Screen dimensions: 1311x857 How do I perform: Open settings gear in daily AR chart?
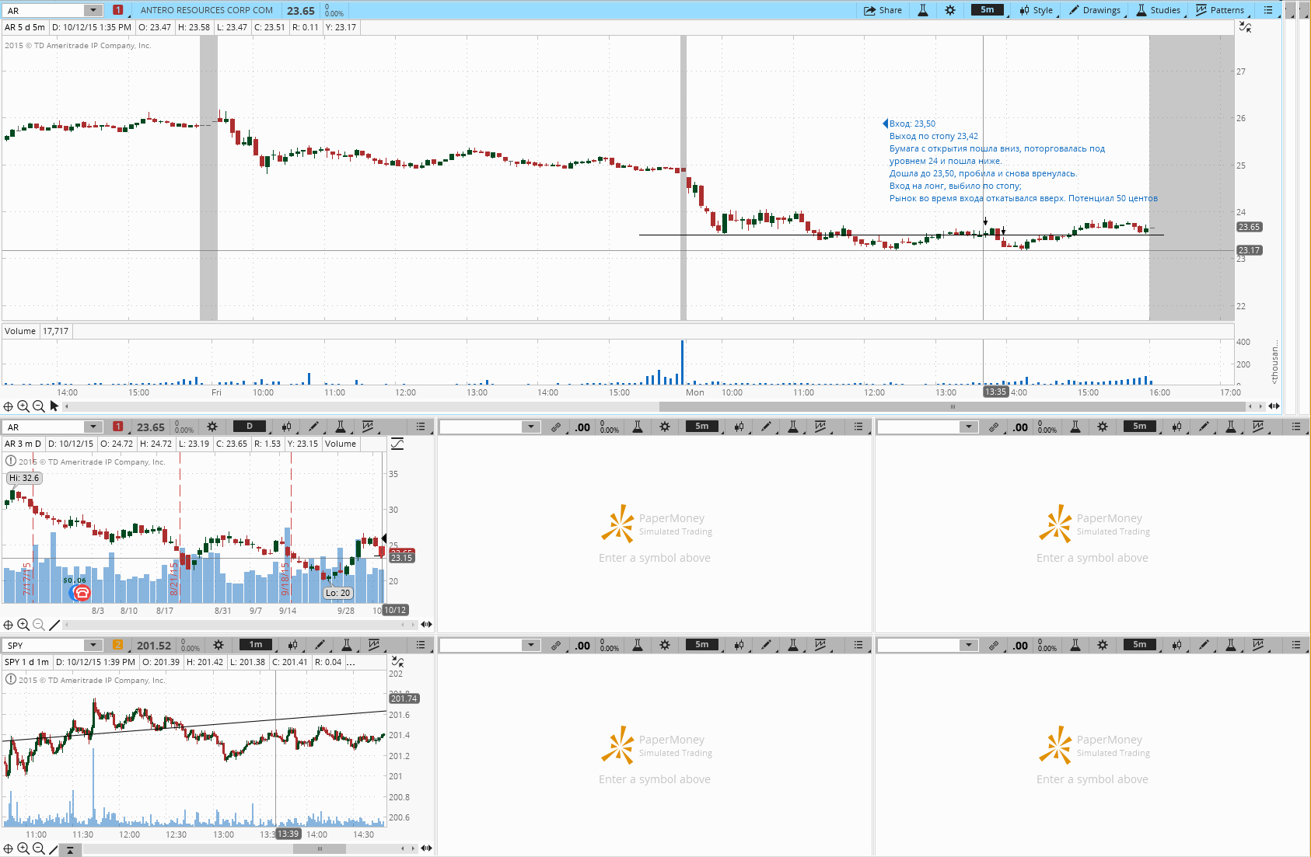pyautogui.click(x=212, y=427)
